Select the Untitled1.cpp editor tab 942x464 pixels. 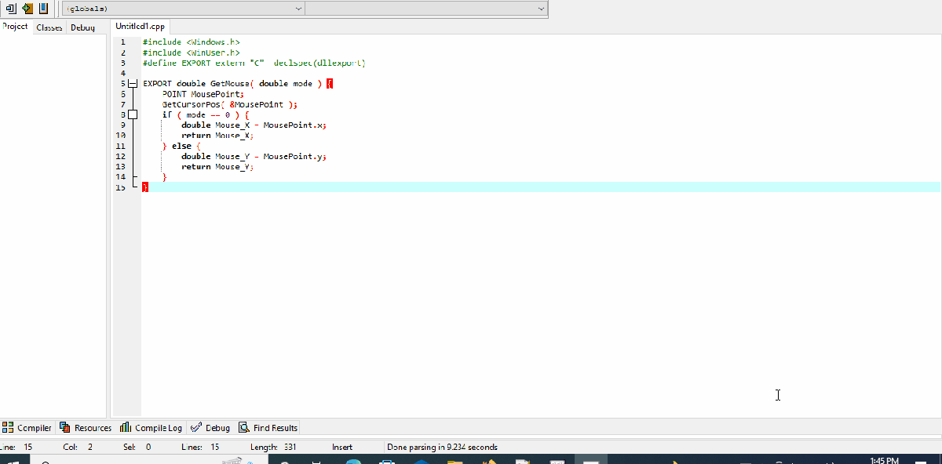pos(139,25)
